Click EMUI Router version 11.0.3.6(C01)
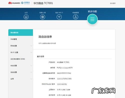Viewport: 125px width, 98px height. pos(62,84)
